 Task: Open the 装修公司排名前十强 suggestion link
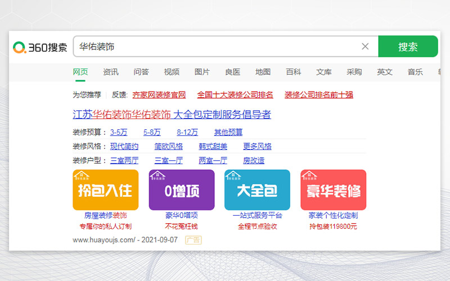click(319, 94)
